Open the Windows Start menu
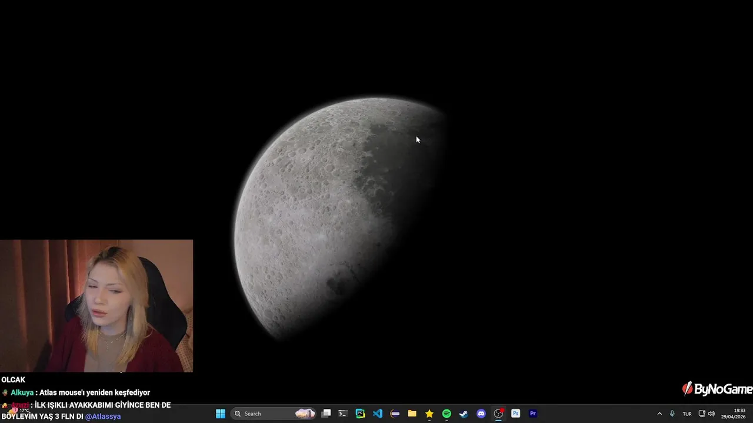Image resolution: width=753 pixels, height=423 pixels. [221, 414]
